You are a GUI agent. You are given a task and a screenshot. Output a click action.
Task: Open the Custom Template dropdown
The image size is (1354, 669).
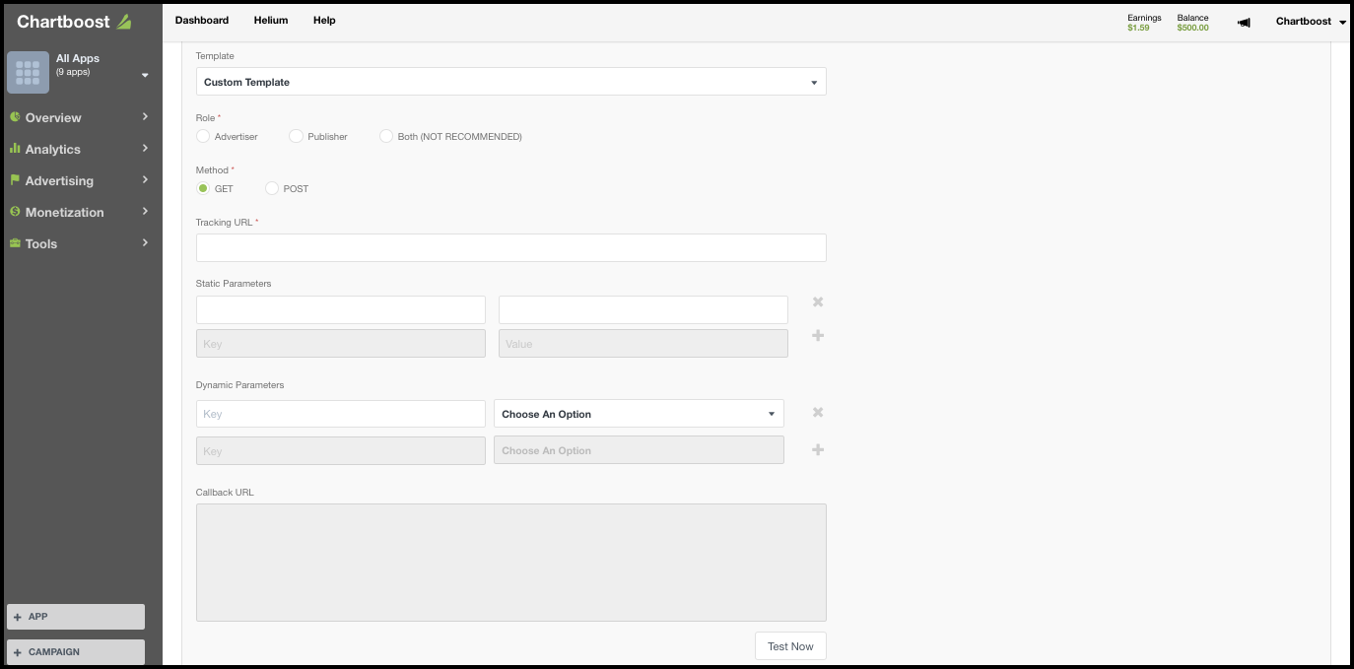510,82
